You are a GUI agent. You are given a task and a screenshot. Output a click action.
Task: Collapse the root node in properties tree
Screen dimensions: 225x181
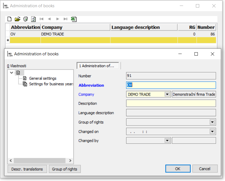11,73
